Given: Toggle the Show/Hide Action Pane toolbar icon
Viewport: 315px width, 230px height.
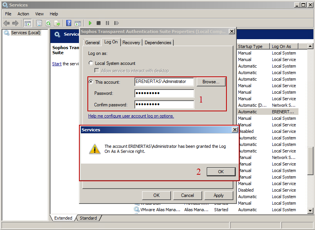Looking at the screenshot, I should [x=78, y=23].
